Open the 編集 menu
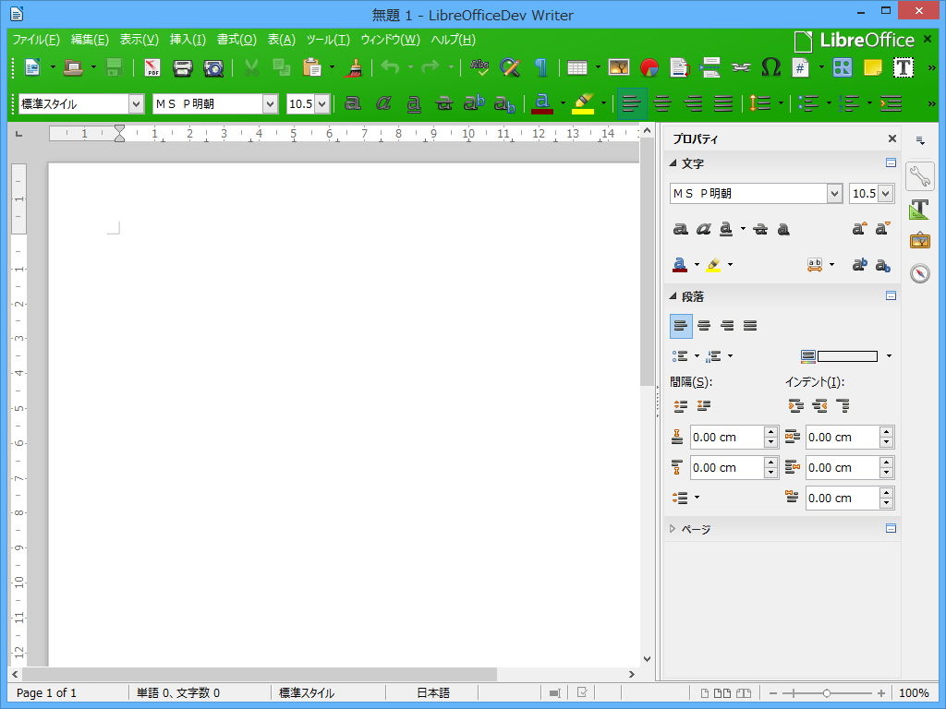Image resolution: width=946 pixels, height=709 pixels. pyautogui.click(x=90, y=40)
